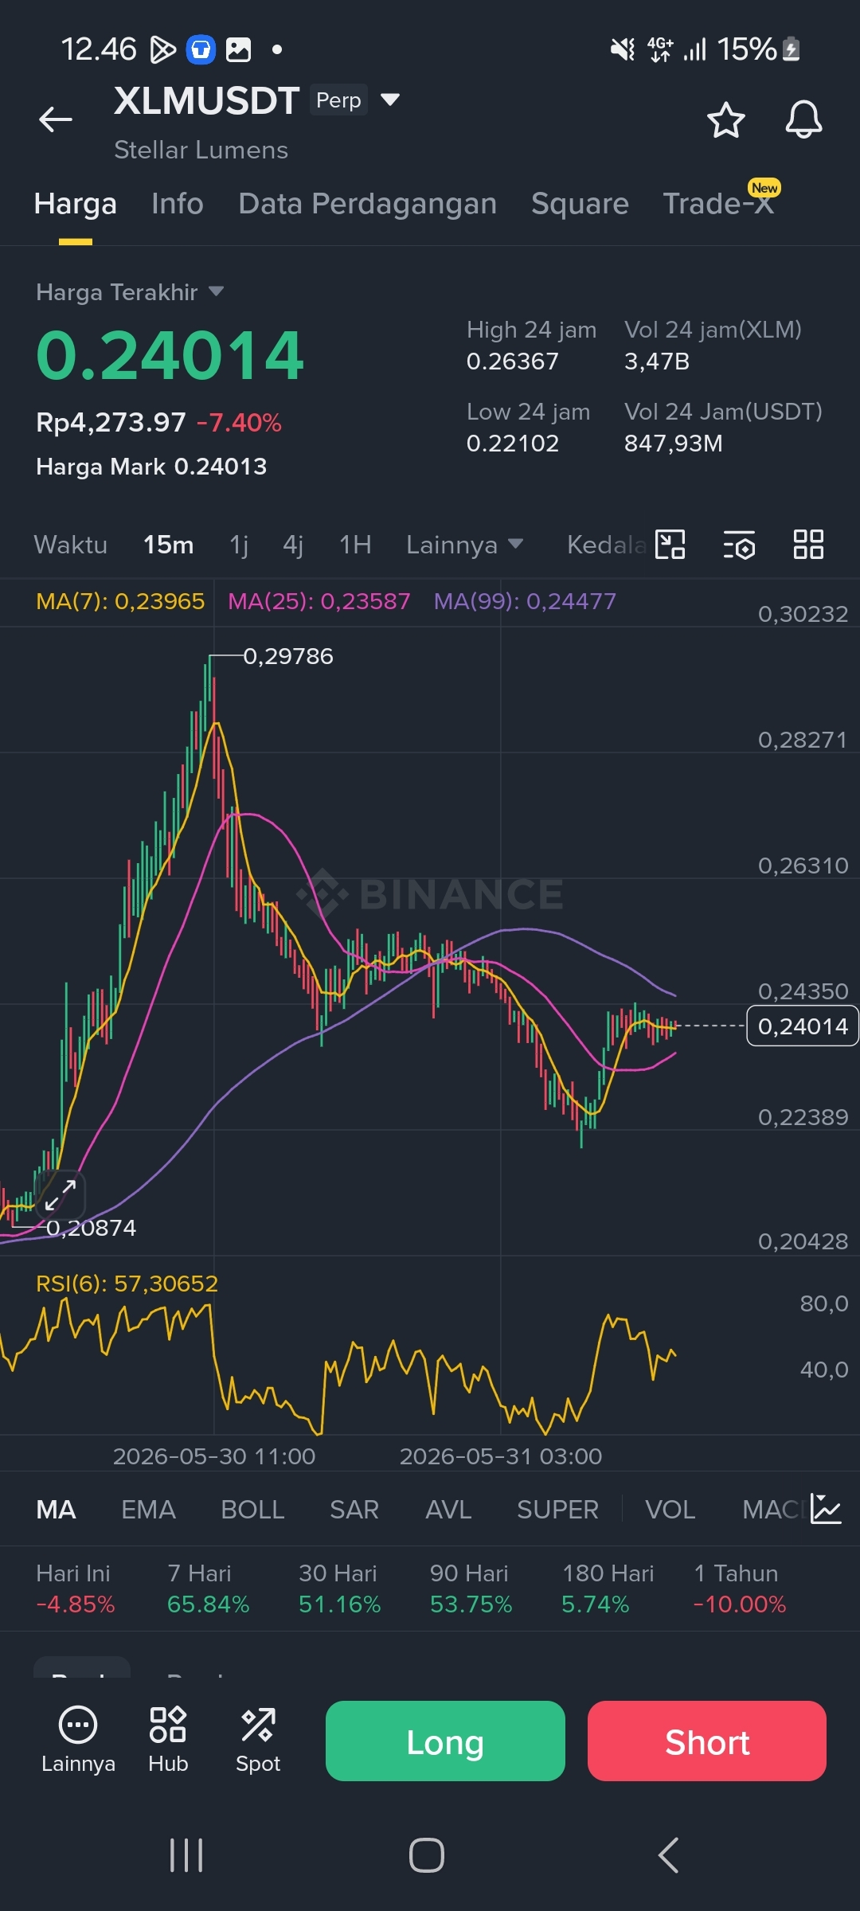Switch to the Kedalaman depth view
The height and width of the screenshot is (1911, 860).
click(x=606, y=545)
